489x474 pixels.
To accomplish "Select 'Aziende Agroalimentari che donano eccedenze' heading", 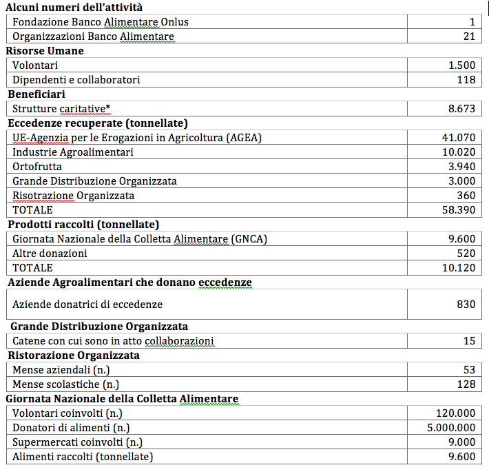I will 129,282.
